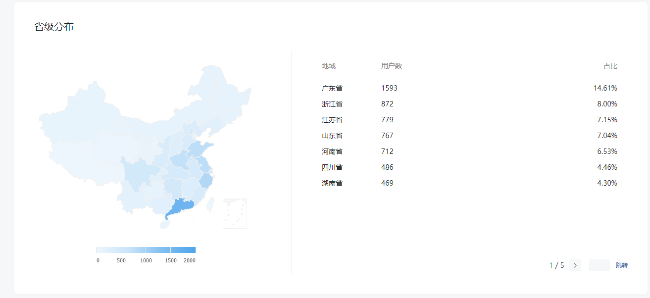The height and width of the screenshot is (298, 650).
Task: Click the 跳转 jump button
Action: 622,265
